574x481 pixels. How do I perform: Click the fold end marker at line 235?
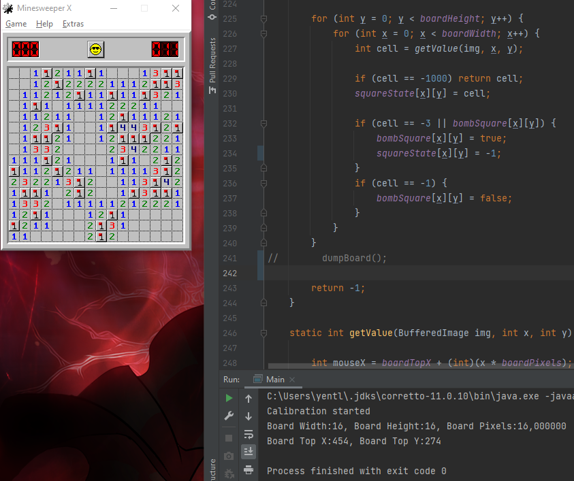coord(264,168)
